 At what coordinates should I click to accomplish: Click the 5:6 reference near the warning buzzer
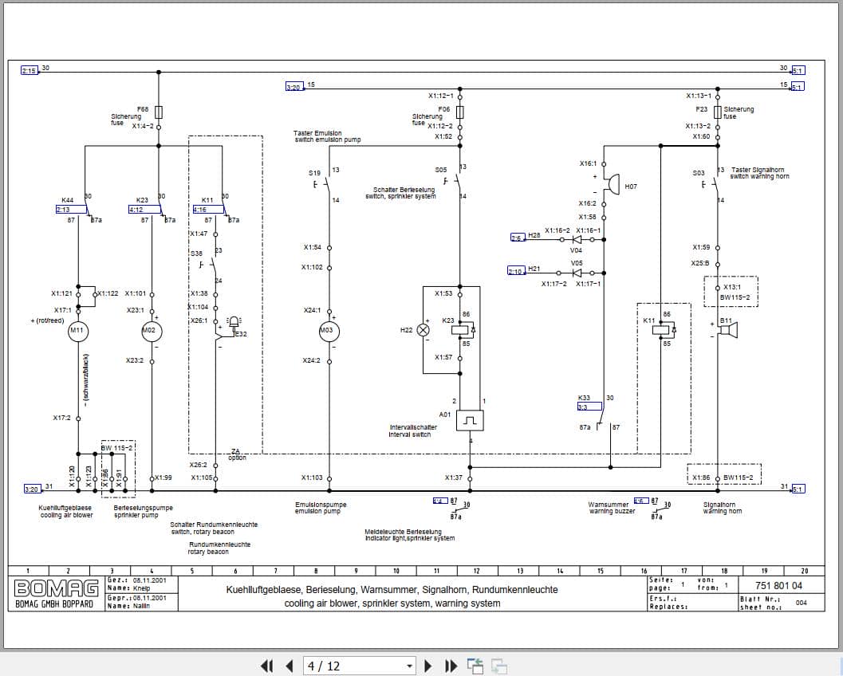pyautogui.click(x=641, y=501)
